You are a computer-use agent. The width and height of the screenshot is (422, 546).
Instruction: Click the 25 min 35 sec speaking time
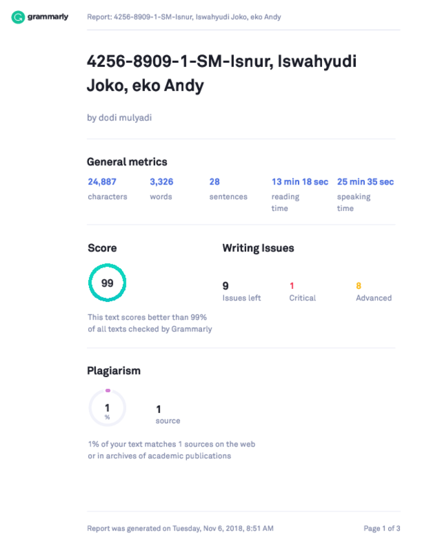point(366,182)
